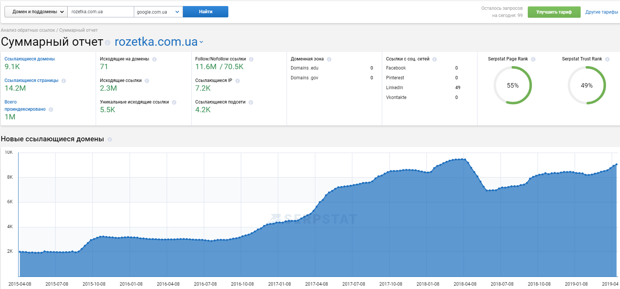Click info icon next to Доменная зона

pyautogui.click(x=329, y=59)
